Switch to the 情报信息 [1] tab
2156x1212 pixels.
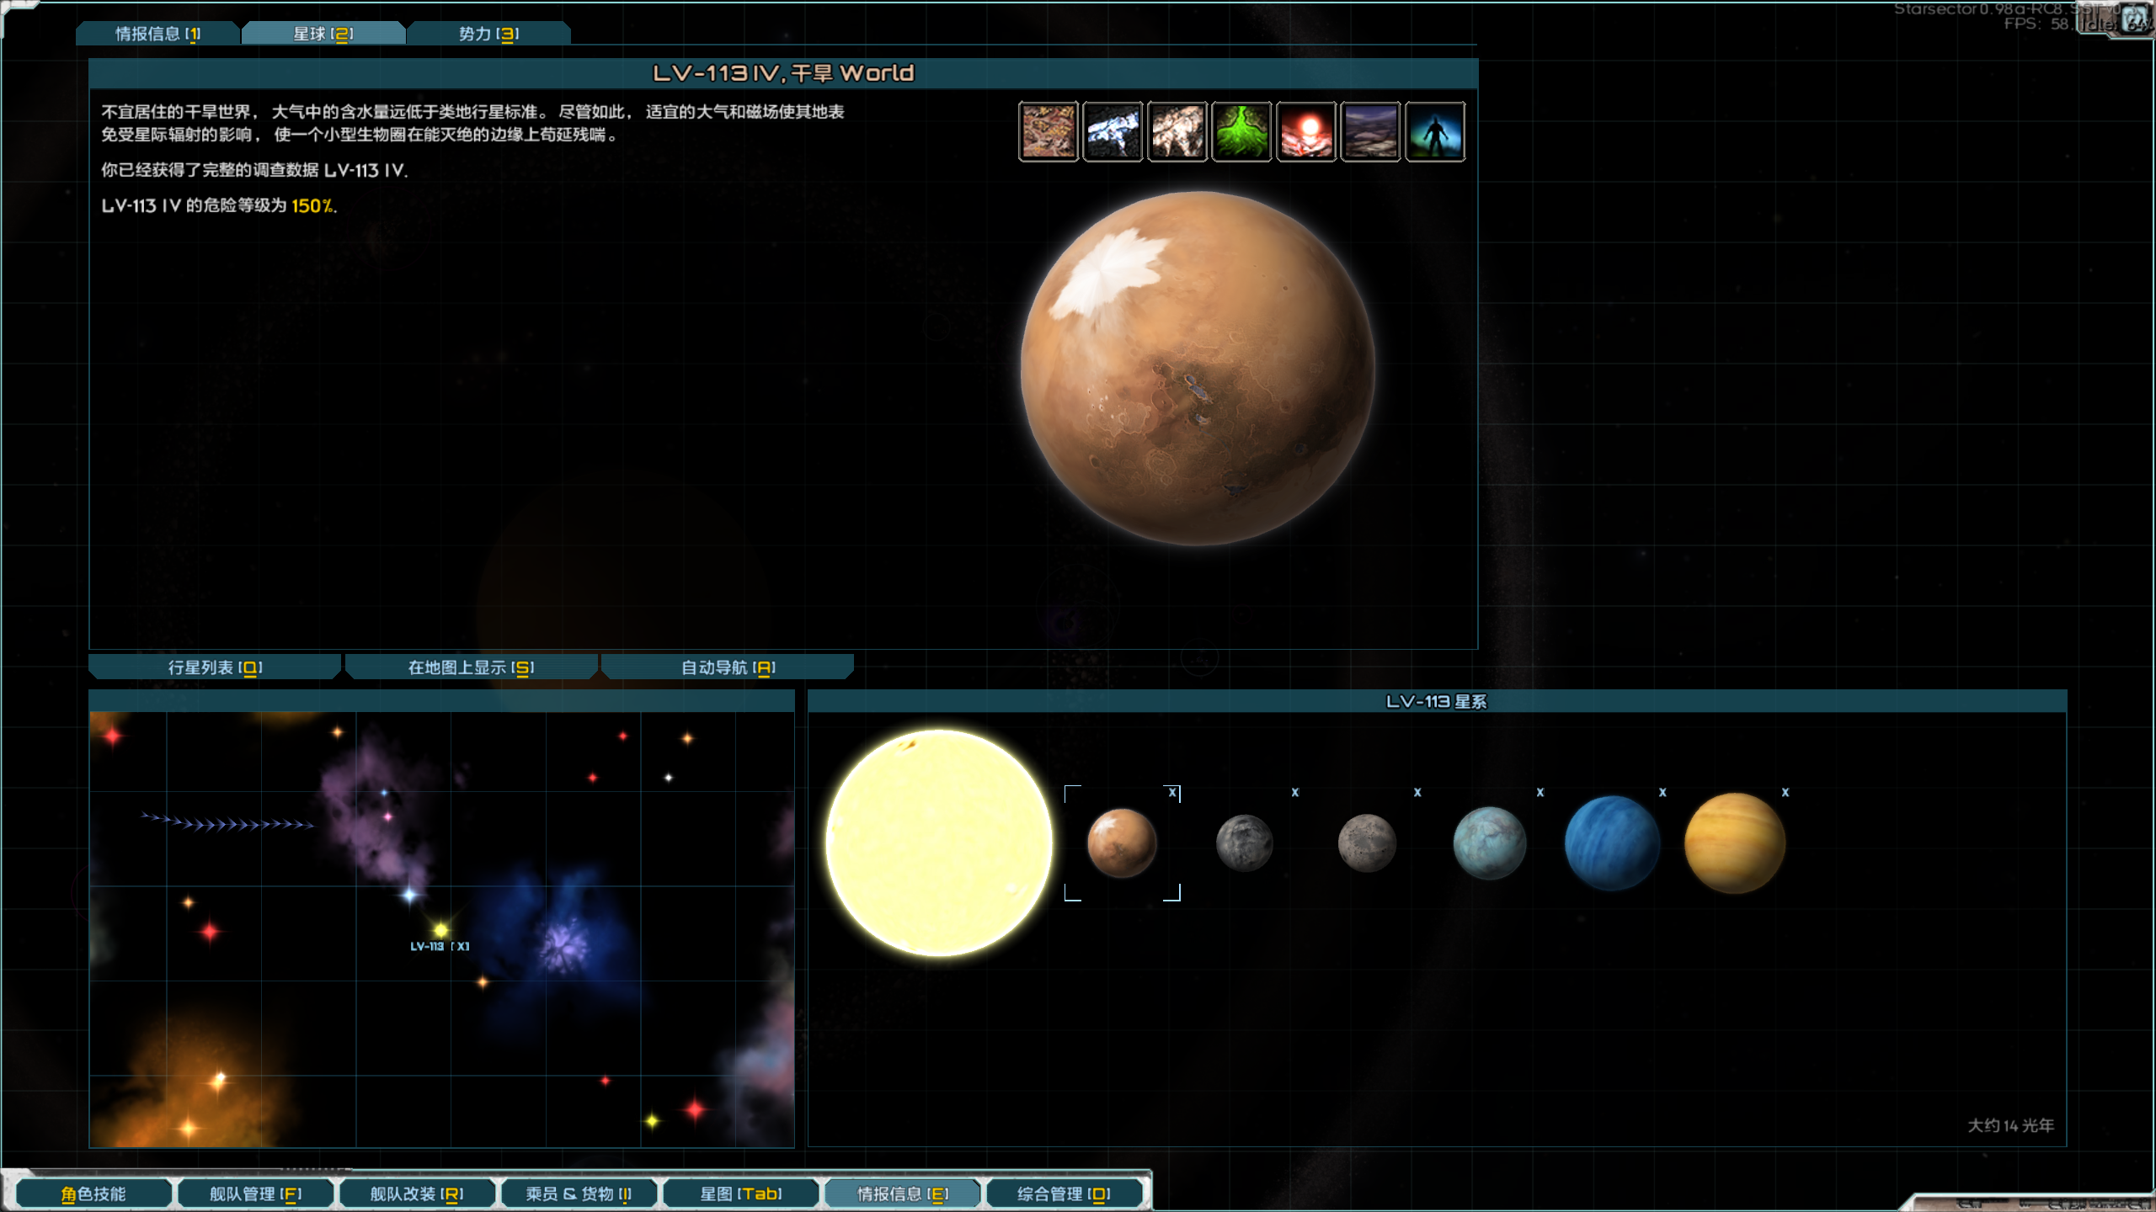coord(157,34)
